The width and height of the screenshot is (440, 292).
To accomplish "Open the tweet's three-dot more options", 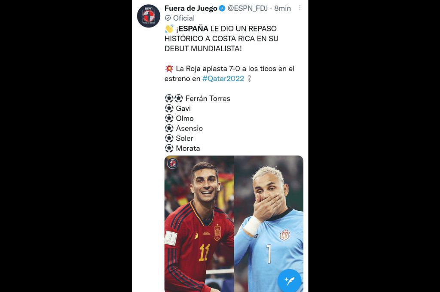I will 299,8.
